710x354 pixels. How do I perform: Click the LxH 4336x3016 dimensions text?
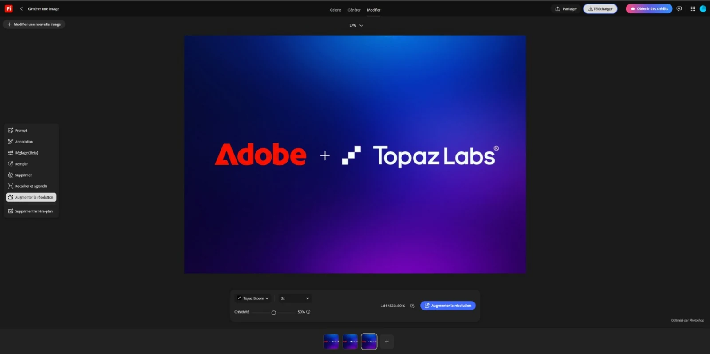pos(393,306)
